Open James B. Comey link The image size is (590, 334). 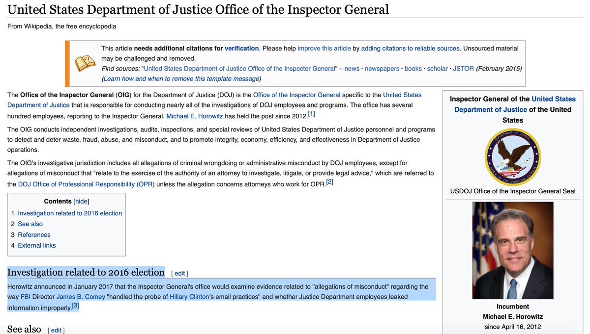tap(81, 297)
